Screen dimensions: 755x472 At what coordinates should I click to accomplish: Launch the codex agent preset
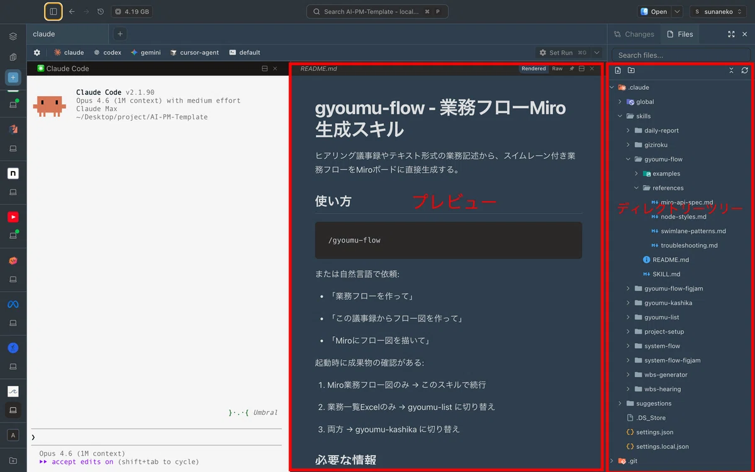[107, 53]
